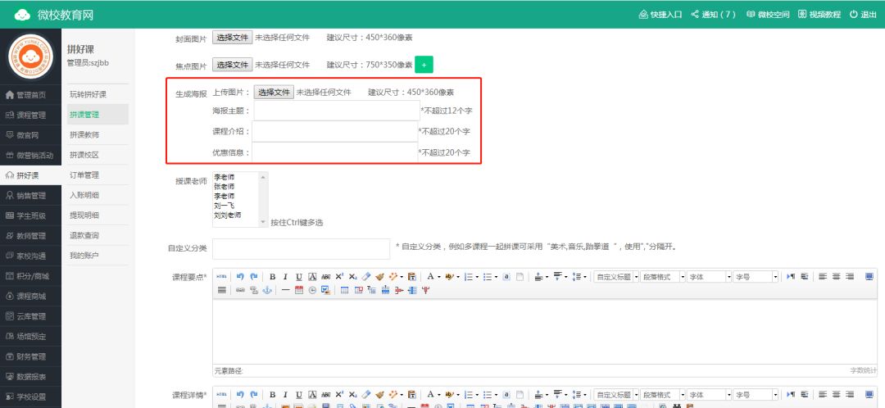Open 快捷入口 in top bar

pyautogui.click(x=660, y=15)
